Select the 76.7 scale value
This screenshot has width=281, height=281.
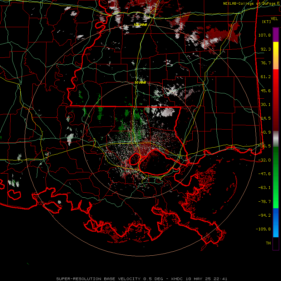pos(266,63)
